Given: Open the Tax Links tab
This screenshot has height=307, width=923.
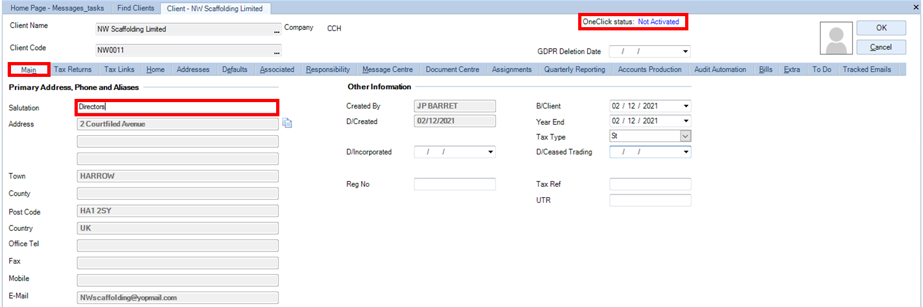Looking at the screenshot, I should tap(119, 69).
